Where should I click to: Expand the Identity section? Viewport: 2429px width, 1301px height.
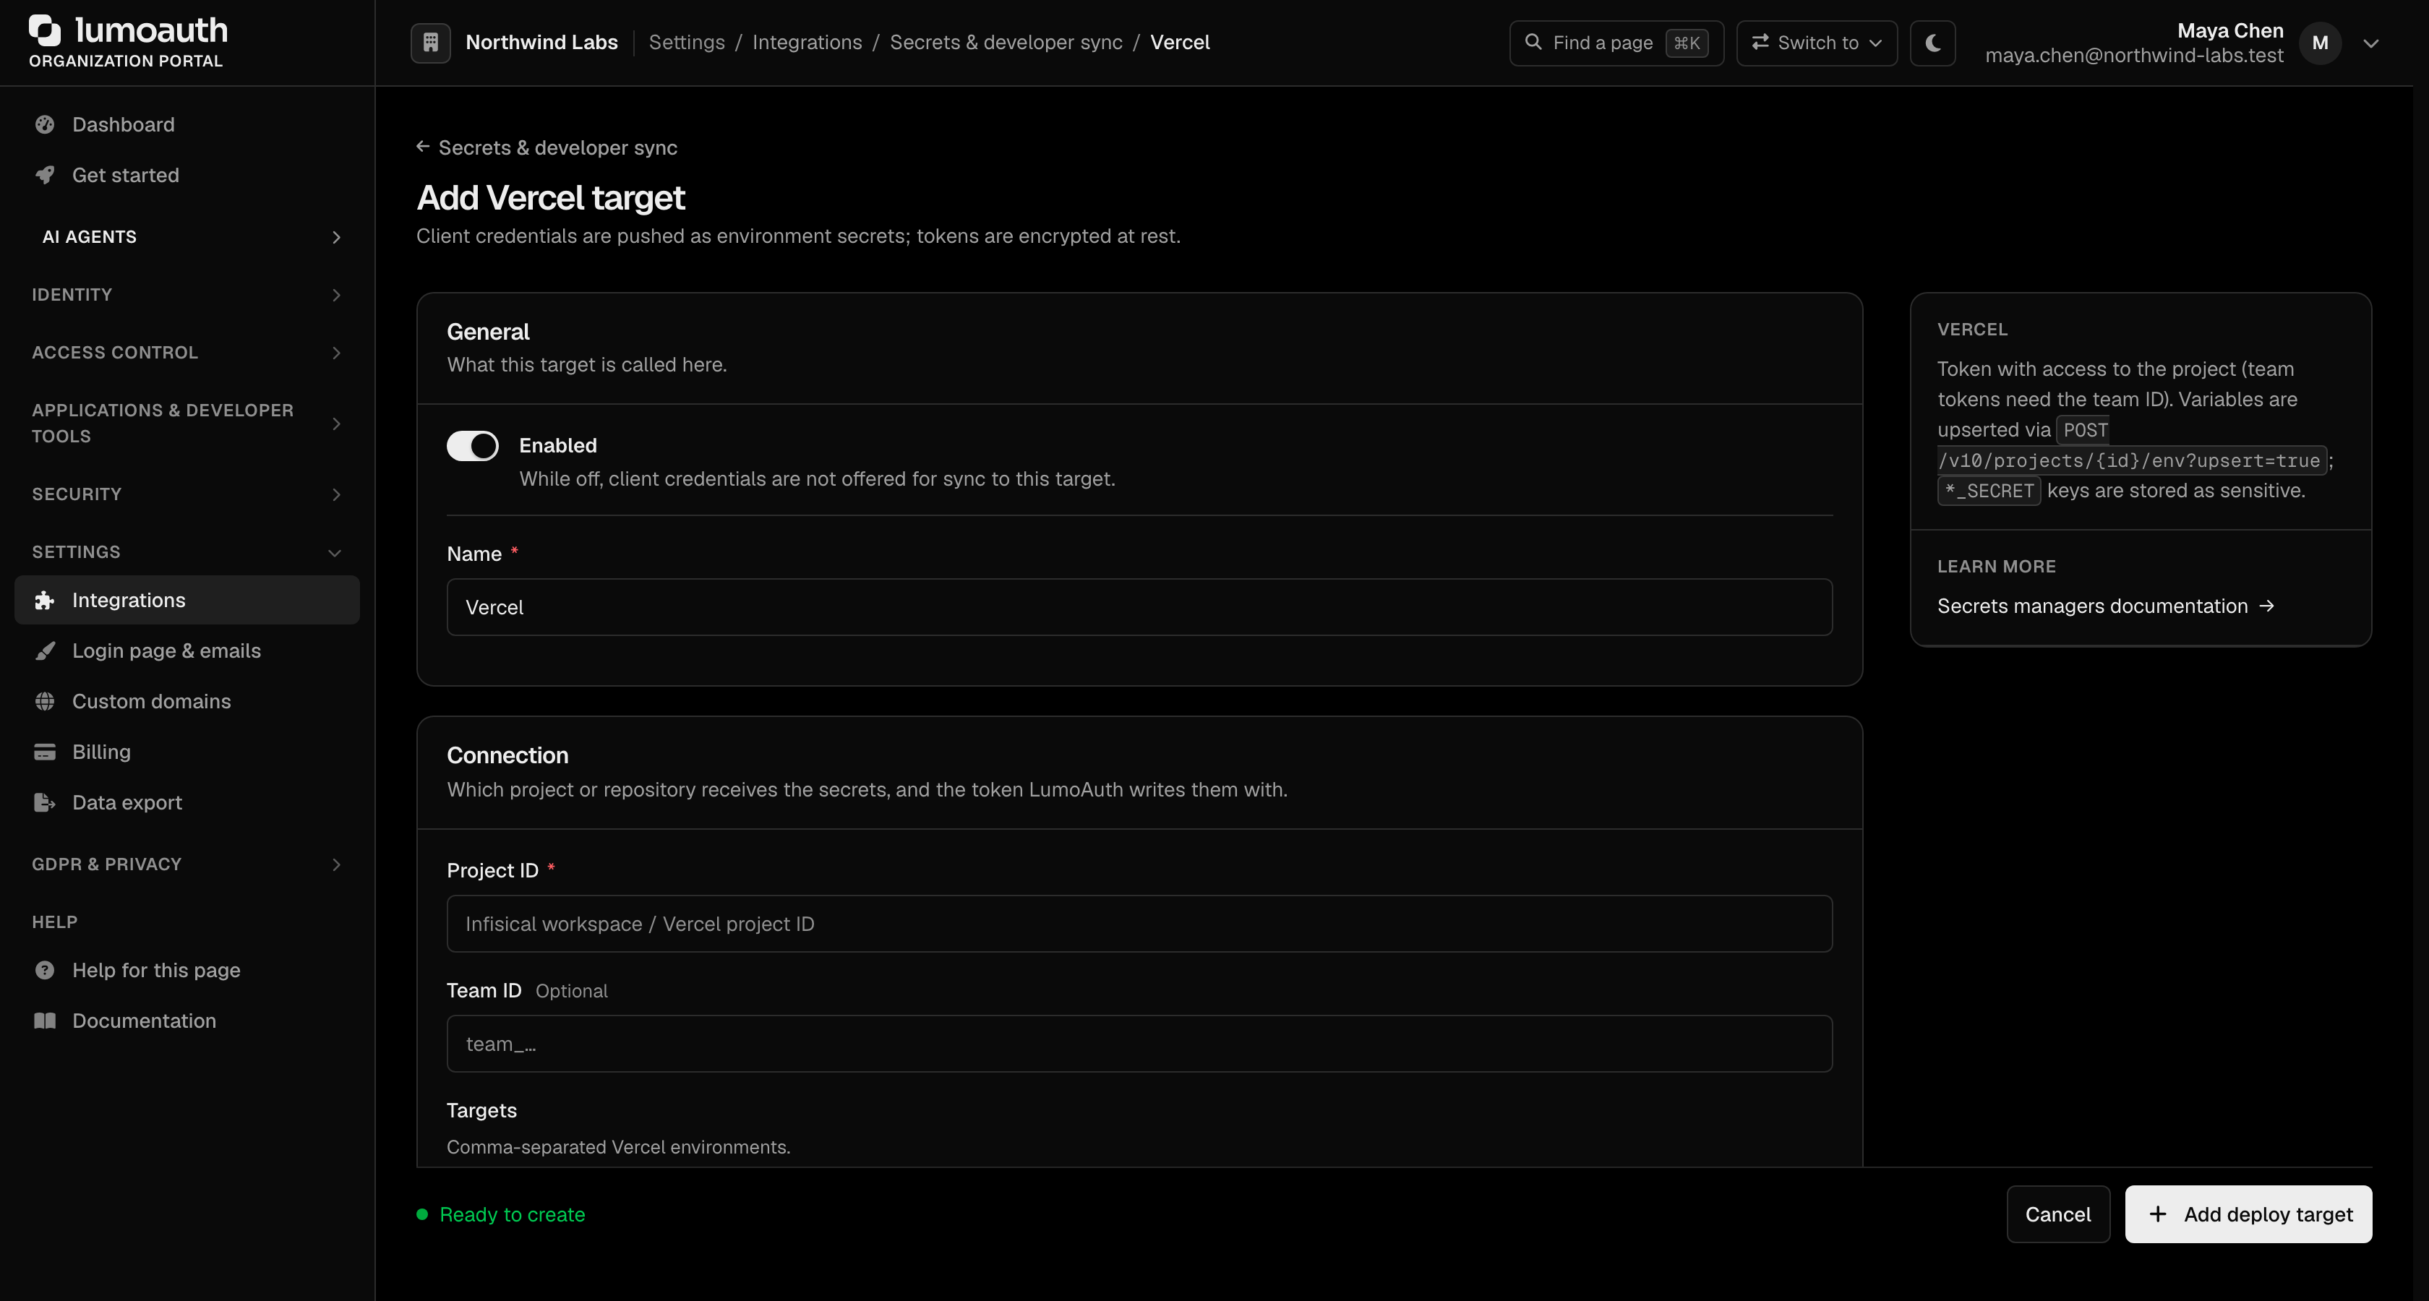pyautogui.click(x=187, y=295)
